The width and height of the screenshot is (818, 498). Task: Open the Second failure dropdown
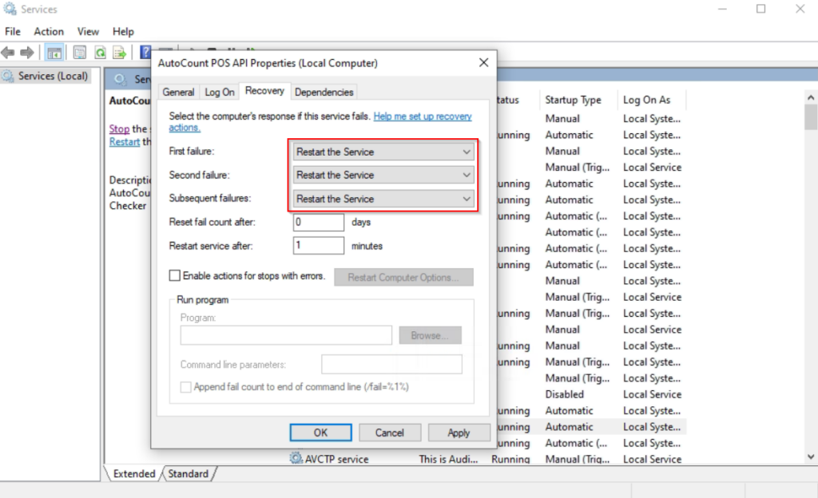coord(383,175)
